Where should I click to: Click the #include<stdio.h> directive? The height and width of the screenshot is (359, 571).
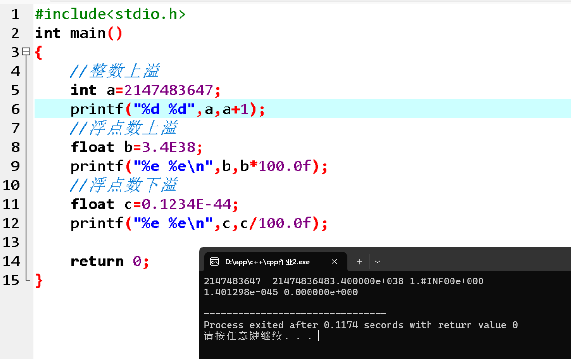coord(110,14)
